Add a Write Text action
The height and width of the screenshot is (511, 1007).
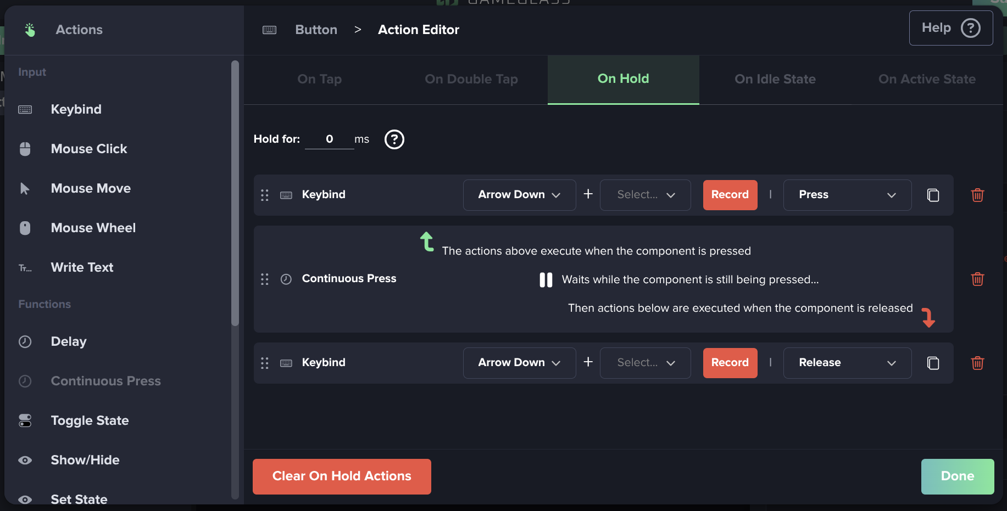[82, 267]
